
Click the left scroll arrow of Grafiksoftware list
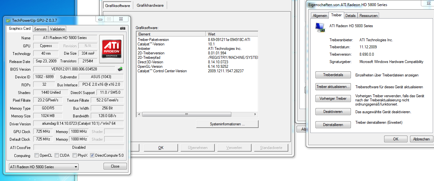coord(139,114)
